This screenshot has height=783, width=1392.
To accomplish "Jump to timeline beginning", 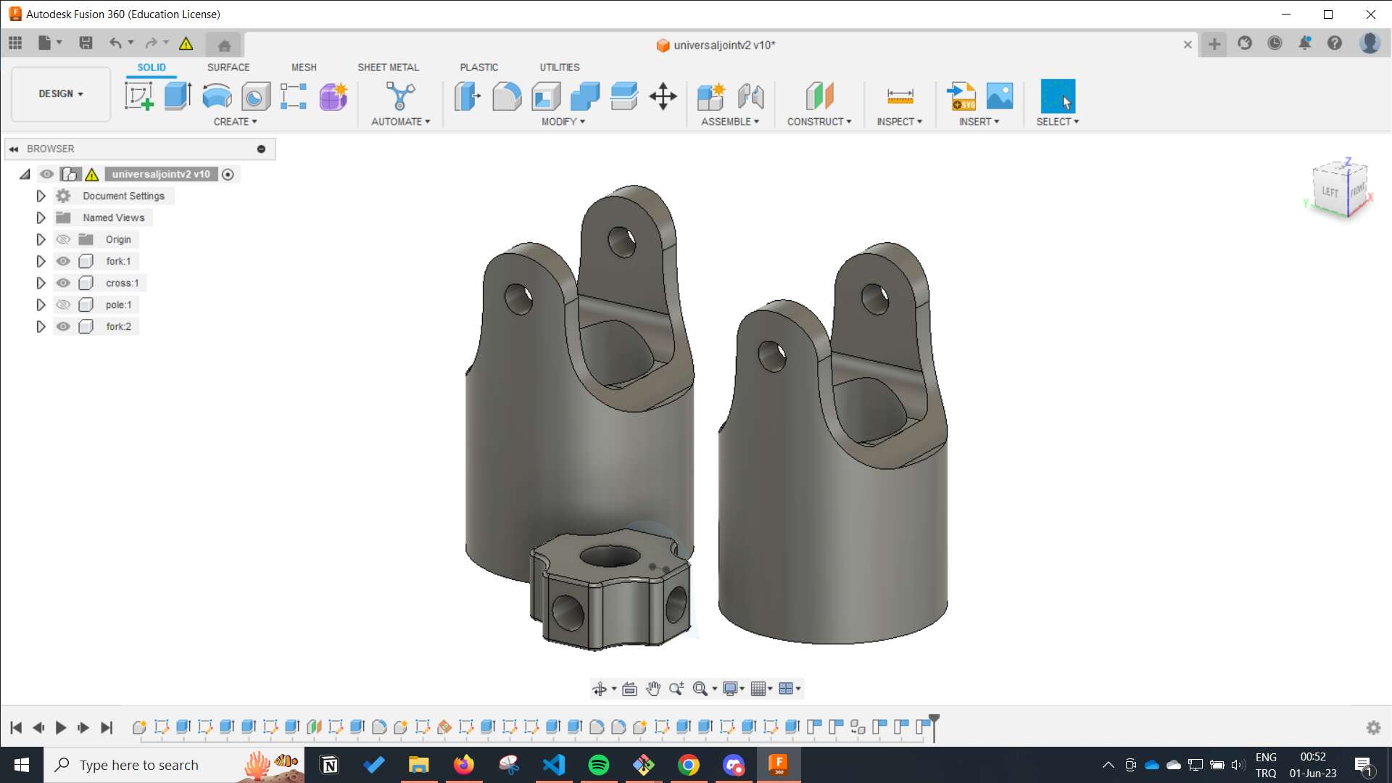I will click(16, 727).
